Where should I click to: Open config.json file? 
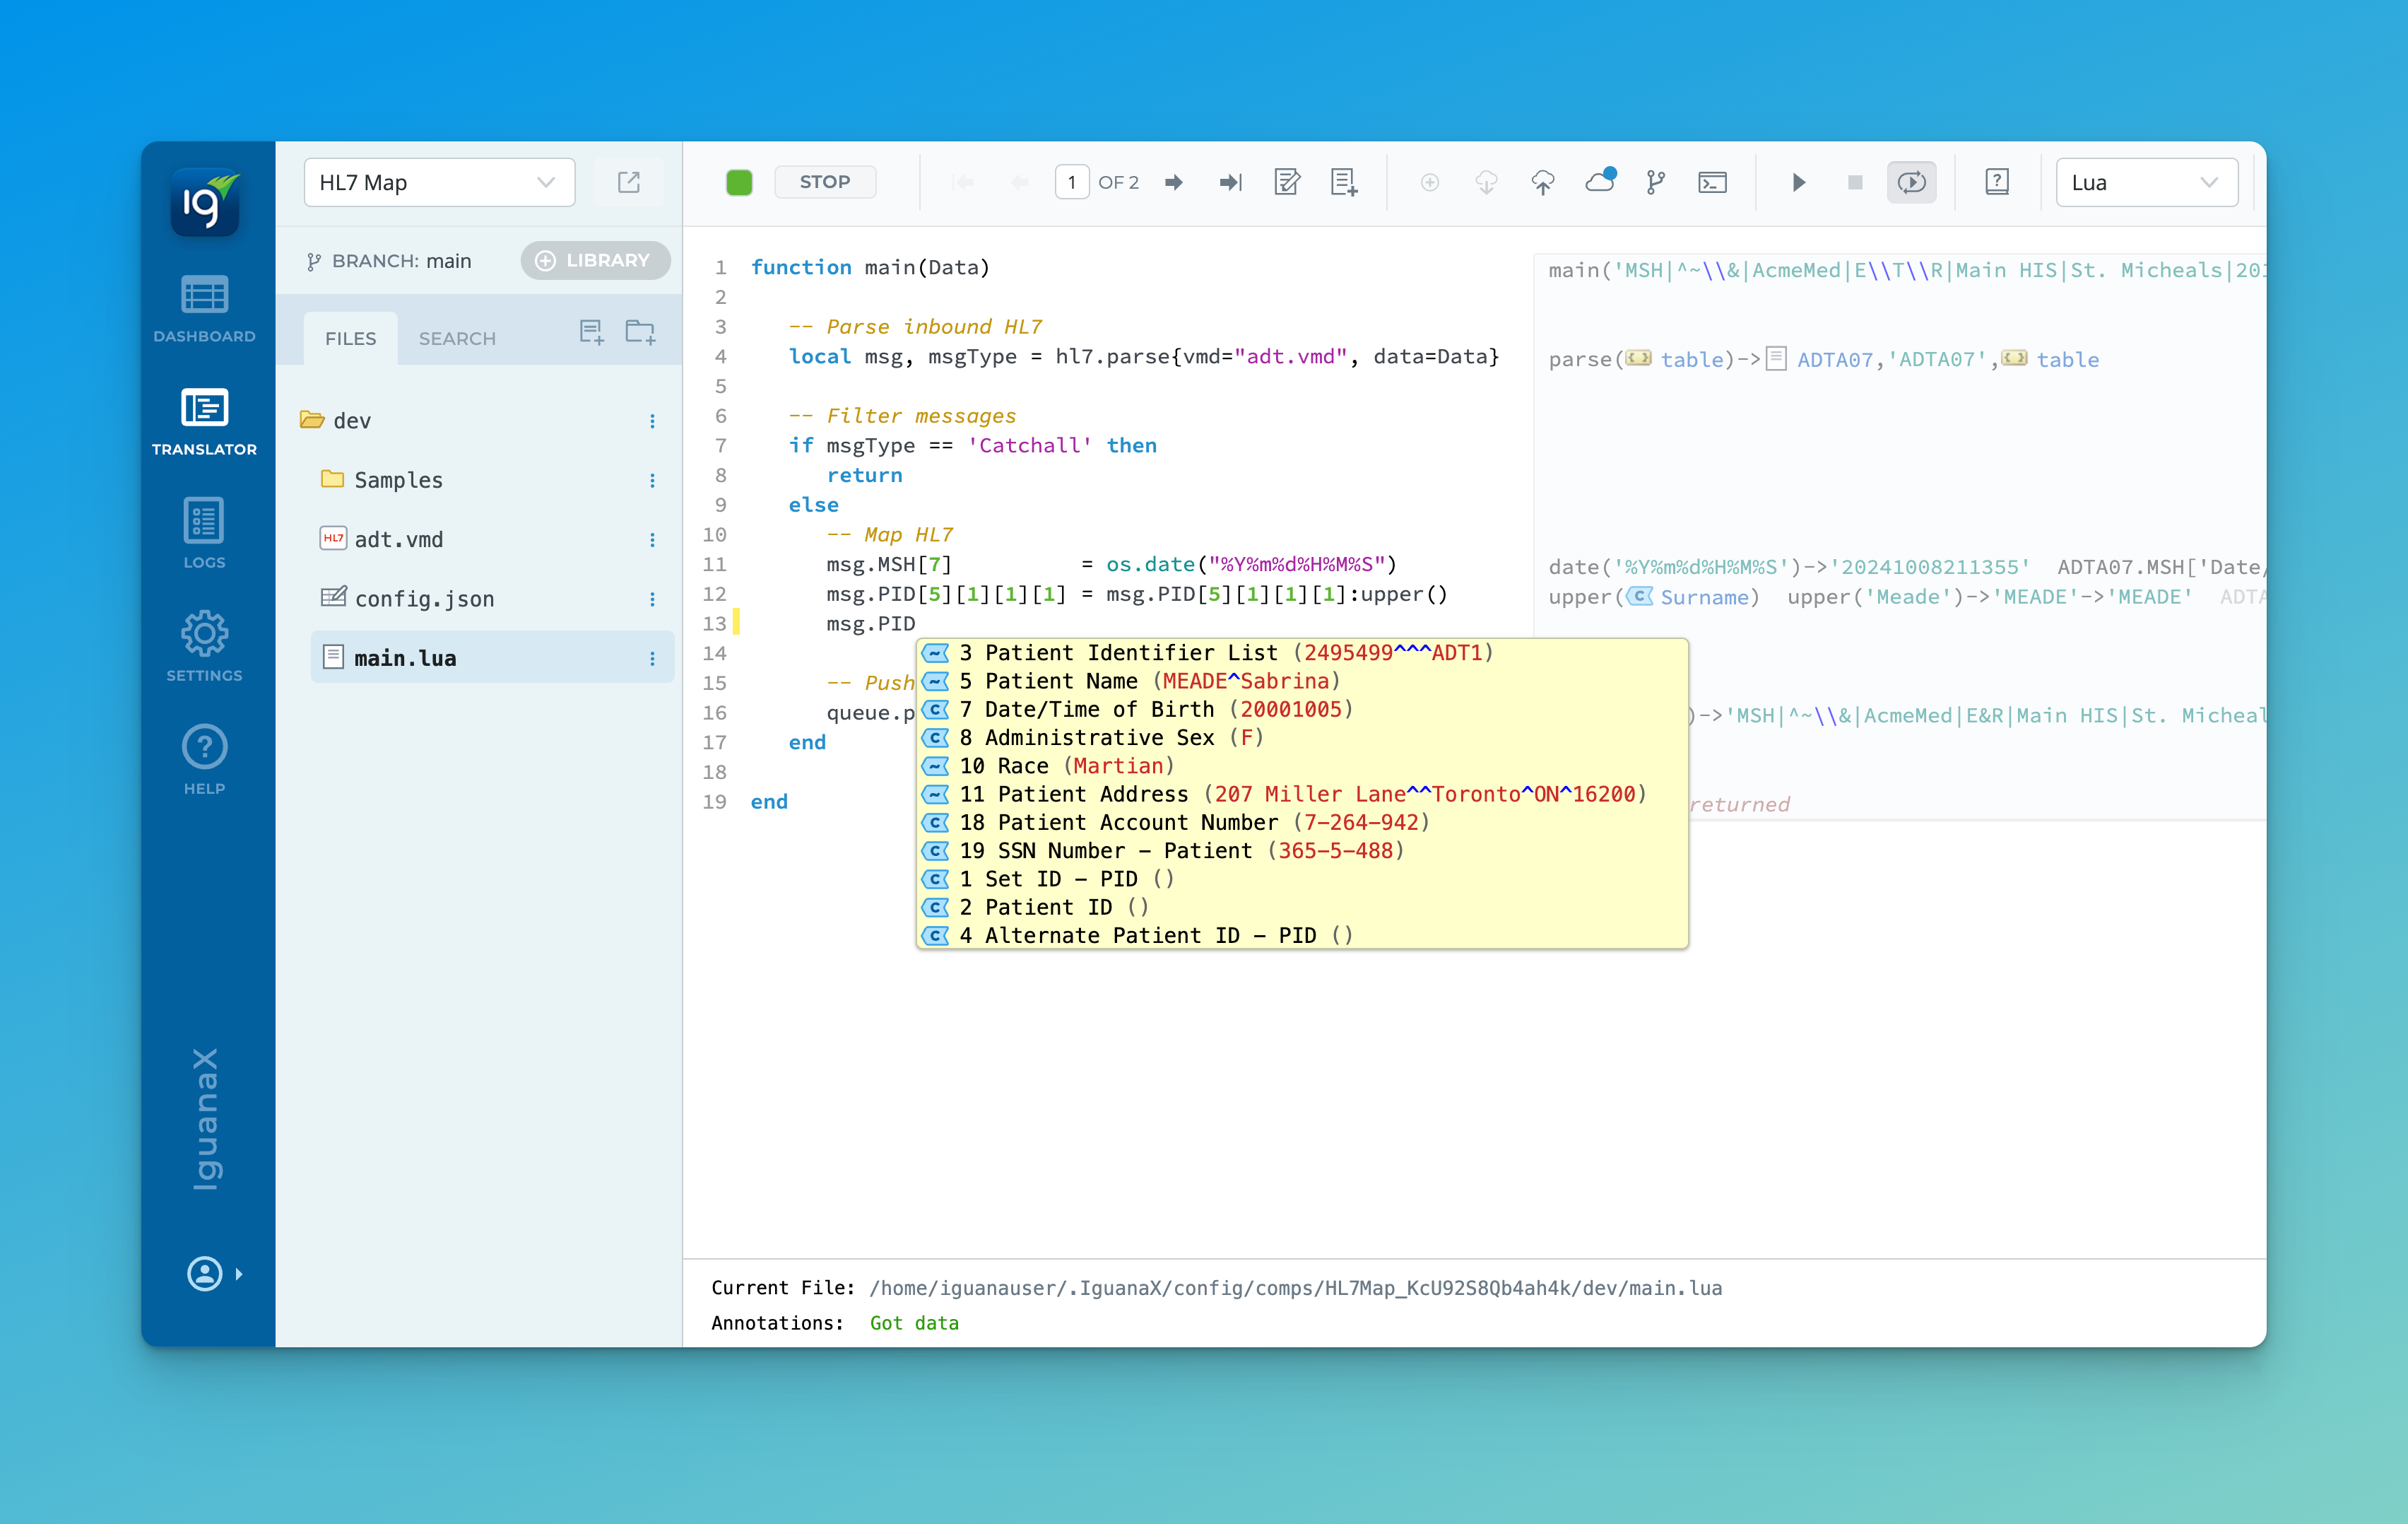click(407, 599)
